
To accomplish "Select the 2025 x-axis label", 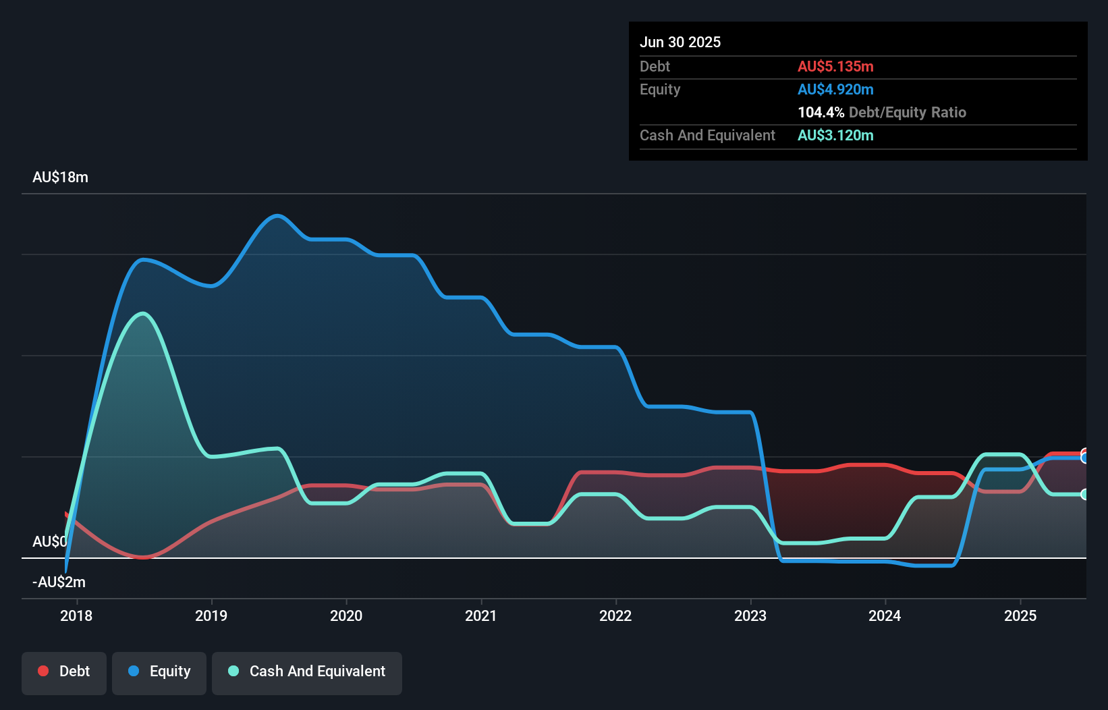I will point(1020,616).
